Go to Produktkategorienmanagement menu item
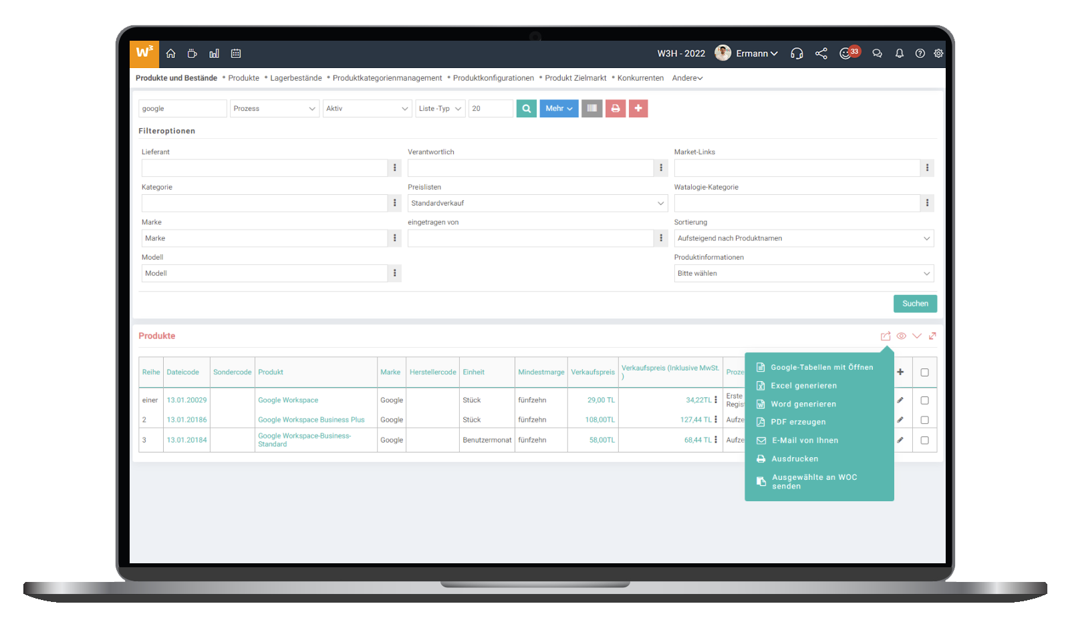 click(388, 78)
